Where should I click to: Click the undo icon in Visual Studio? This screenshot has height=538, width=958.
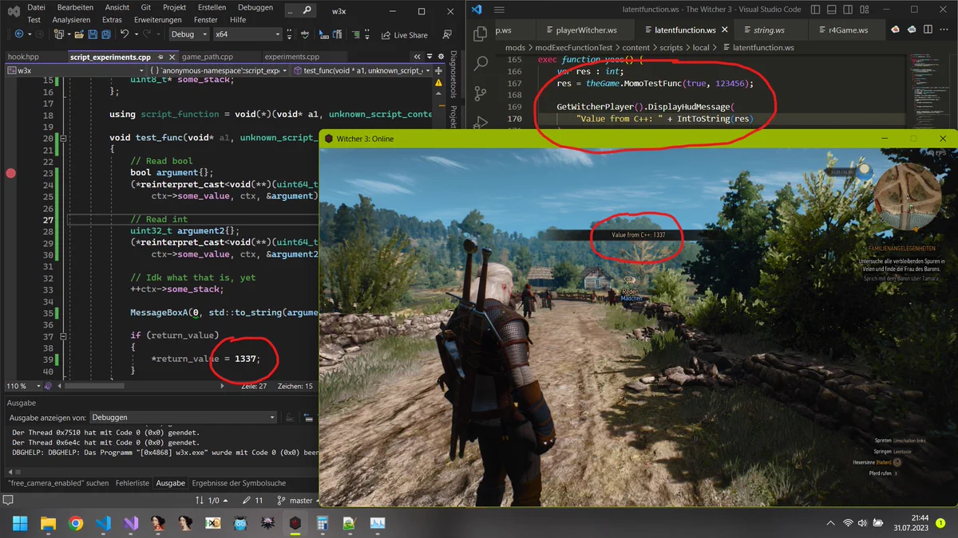(x=125, y=35)
